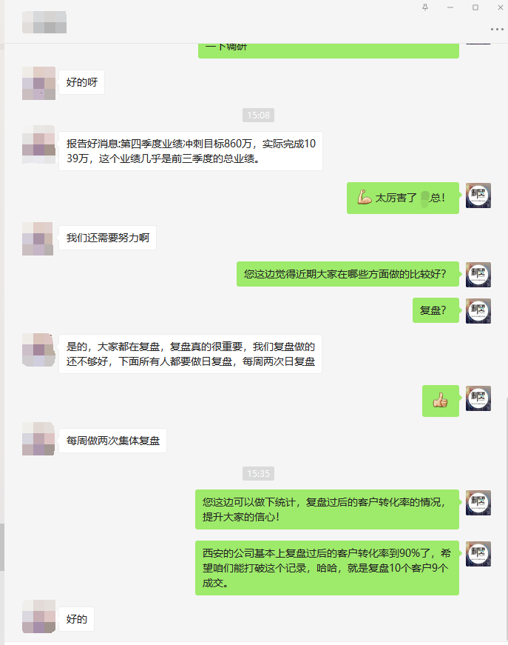Minimize the chat window
Image resolution: width=508 pixels, height=645 pixels.
pos(450,7)
